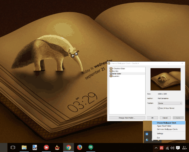Click the Cancel button in the dialog

point(165,118)
